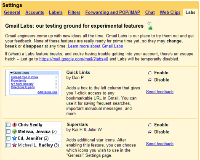Open Forwarding and POP/IMAP tab
200x160 pixels.
coord(113,13)
